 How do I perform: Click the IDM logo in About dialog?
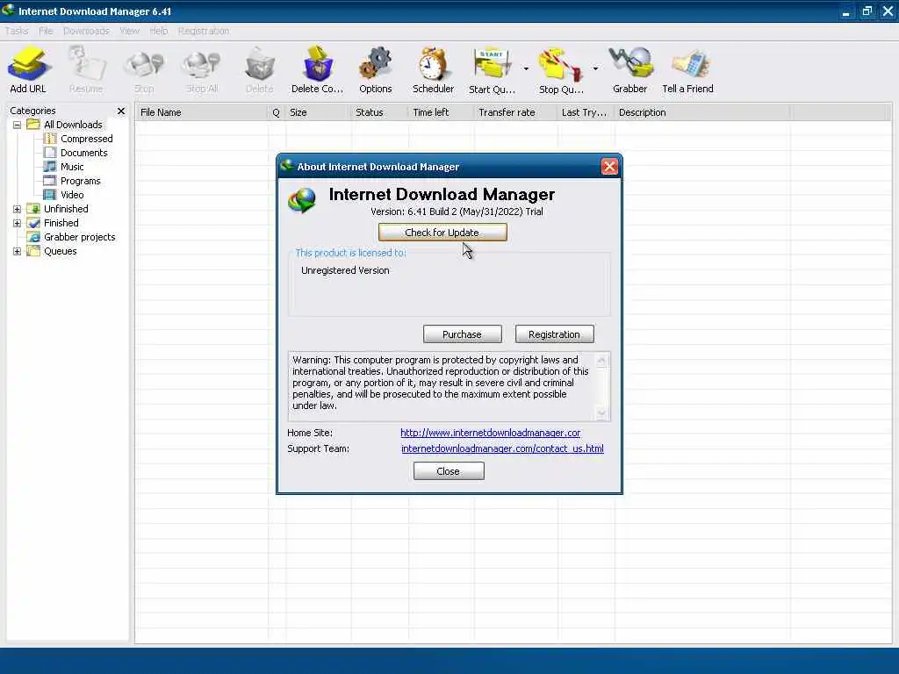(x=302, y=200)
